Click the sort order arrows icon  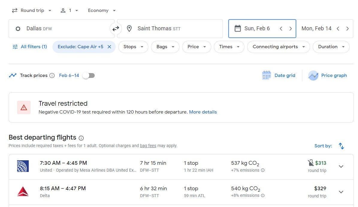point(341,146)
